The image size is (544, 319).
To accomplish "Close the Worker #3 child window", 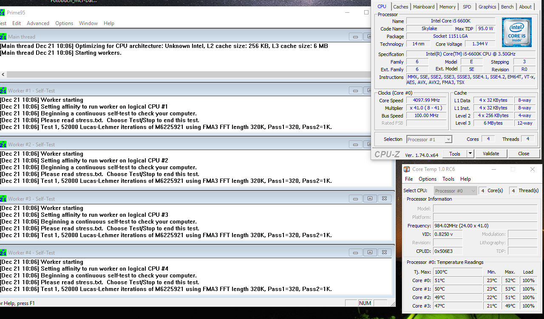I will coord(385,199).
